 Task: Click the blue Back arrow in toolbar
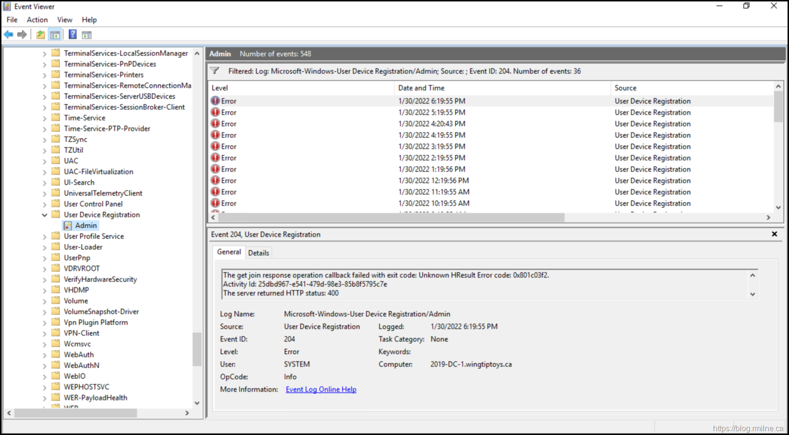(x=9, y=34)
